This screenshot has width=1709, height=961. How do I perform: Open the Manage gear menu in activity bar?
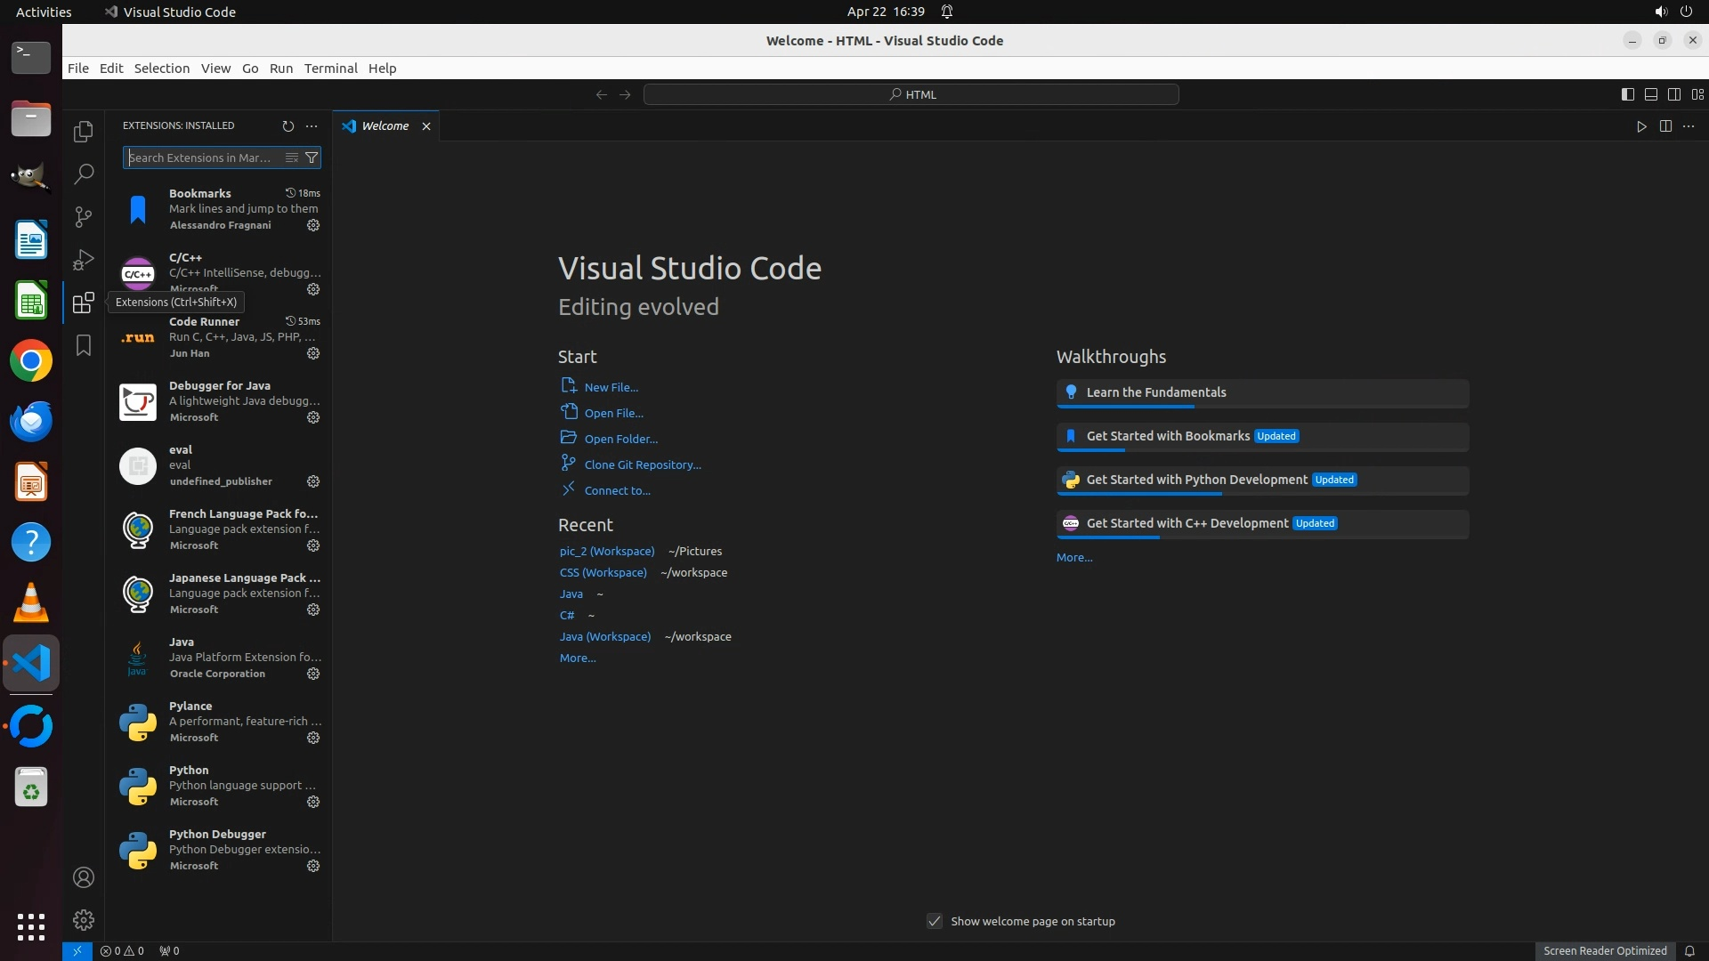pos(84,919)
